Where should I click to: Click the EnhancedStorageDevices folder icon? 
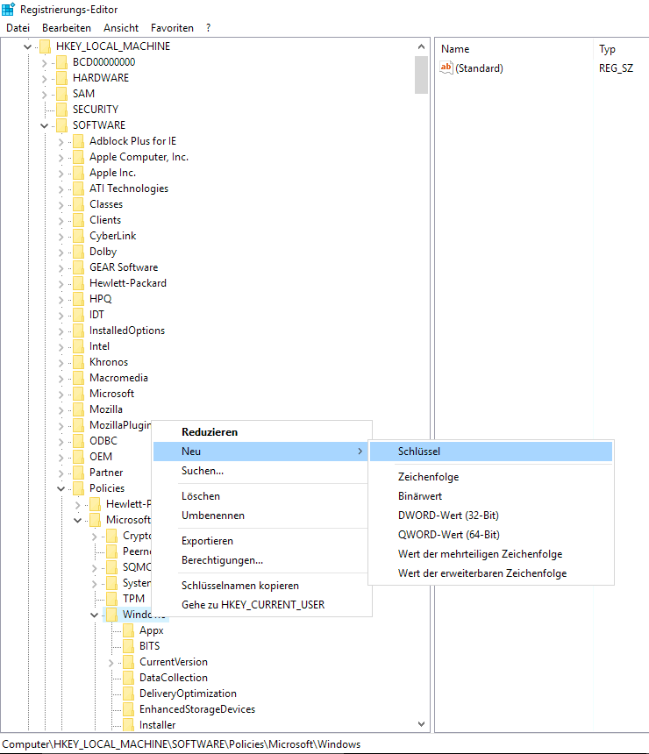(x=128, y=709)
